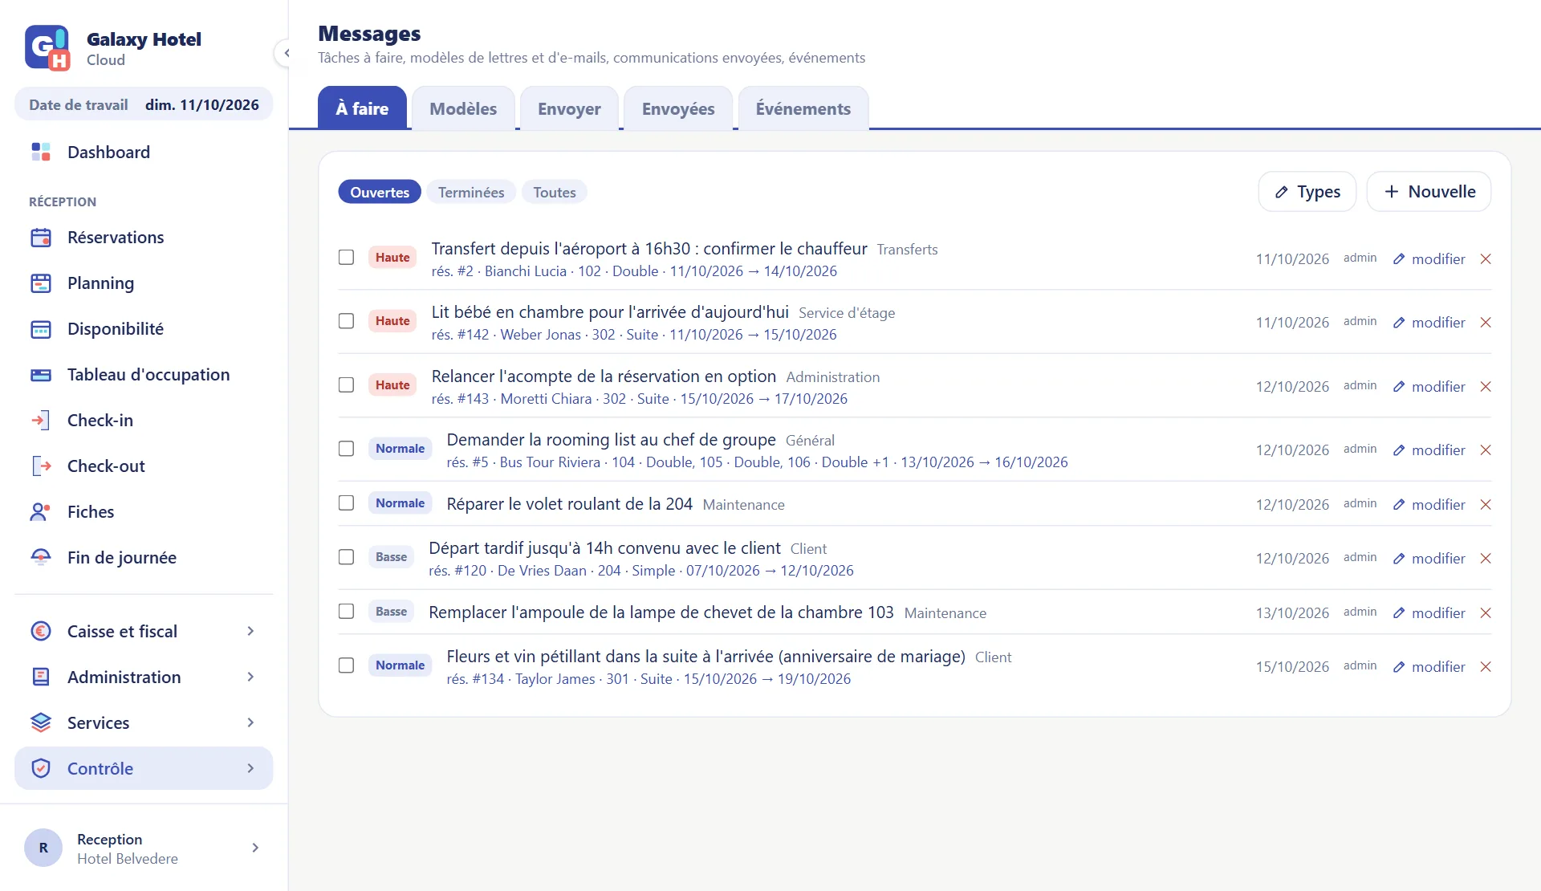
Task: Click pencil icon for Weber Jonas task
Action: point(1399,323)
